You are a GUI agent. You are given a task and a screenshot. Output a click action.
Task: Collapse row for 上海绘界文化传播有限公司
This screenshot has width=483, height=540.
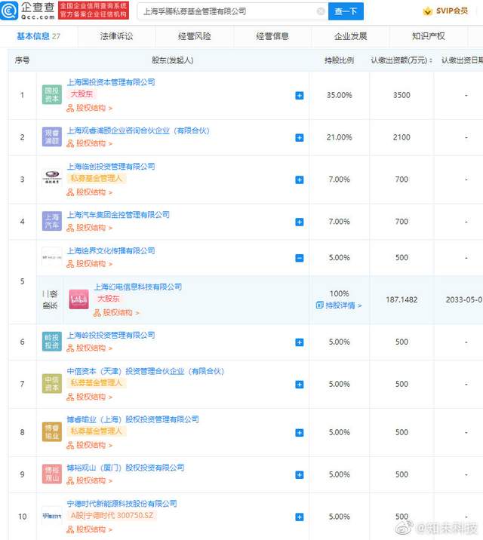(300, 258)
